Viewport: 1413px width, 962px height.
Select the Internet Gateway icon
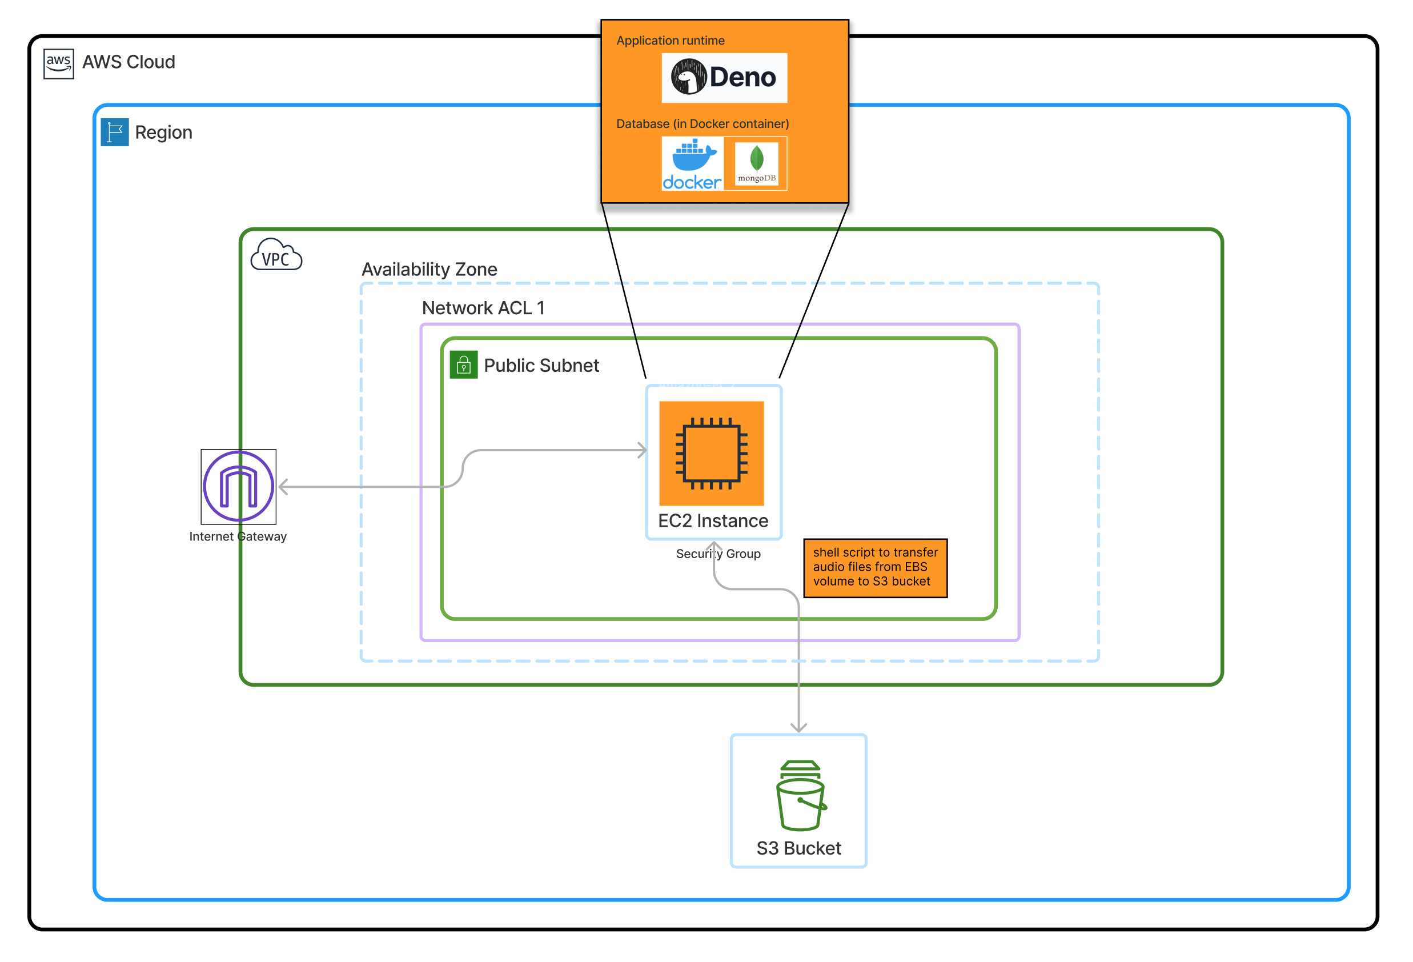(238, 487)
